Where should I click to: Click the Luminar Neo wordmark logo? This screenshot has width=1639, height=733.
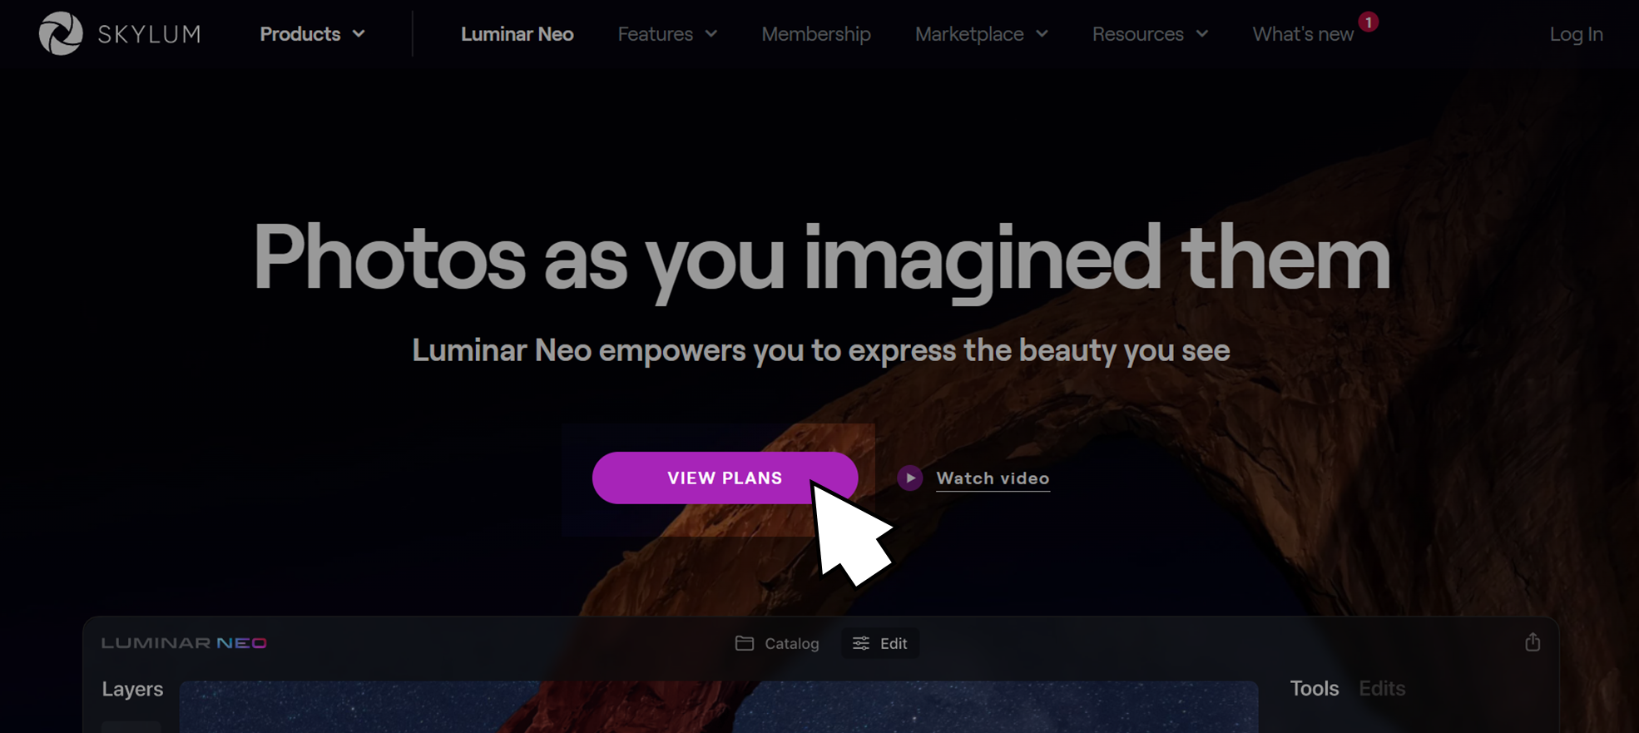[184, 643]
